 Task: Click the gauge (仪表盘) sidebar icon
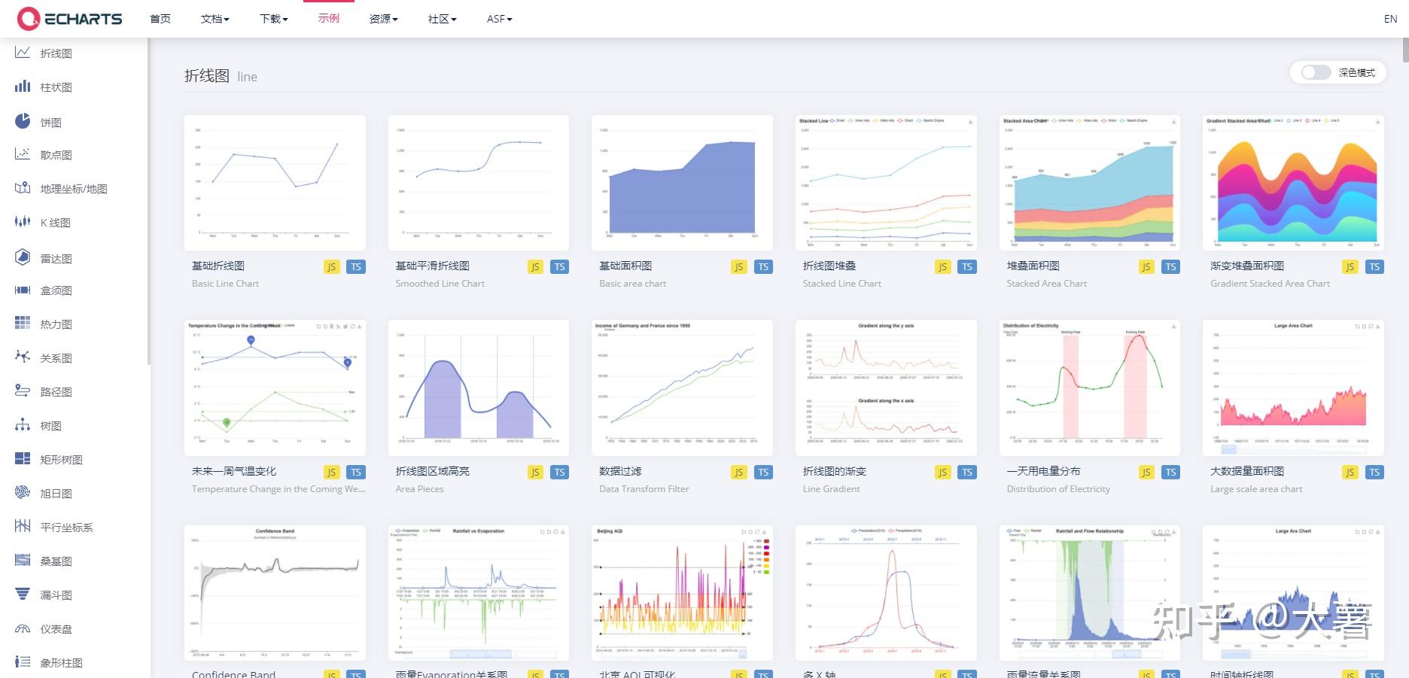pos(23,628)
